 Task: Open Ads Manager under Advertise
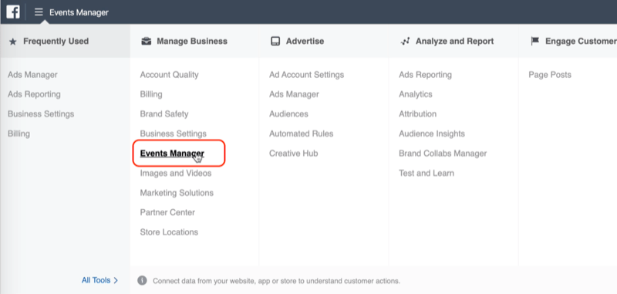click(x=294, y=94)
